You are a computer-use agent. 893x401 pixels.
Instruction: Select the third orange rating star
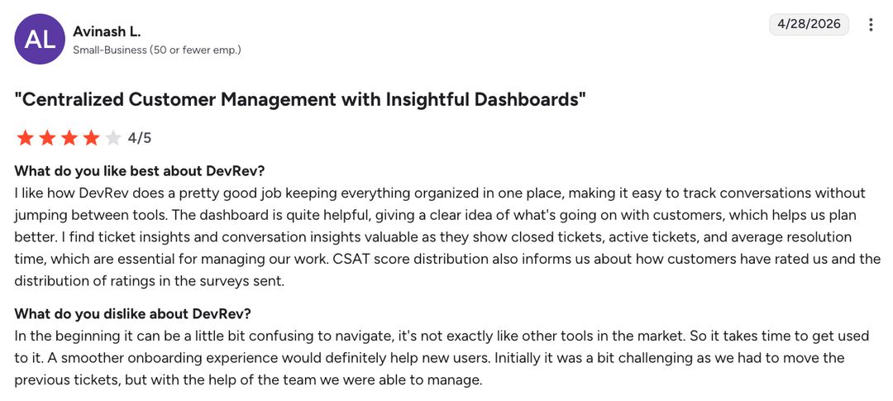(x=69, y=138)
